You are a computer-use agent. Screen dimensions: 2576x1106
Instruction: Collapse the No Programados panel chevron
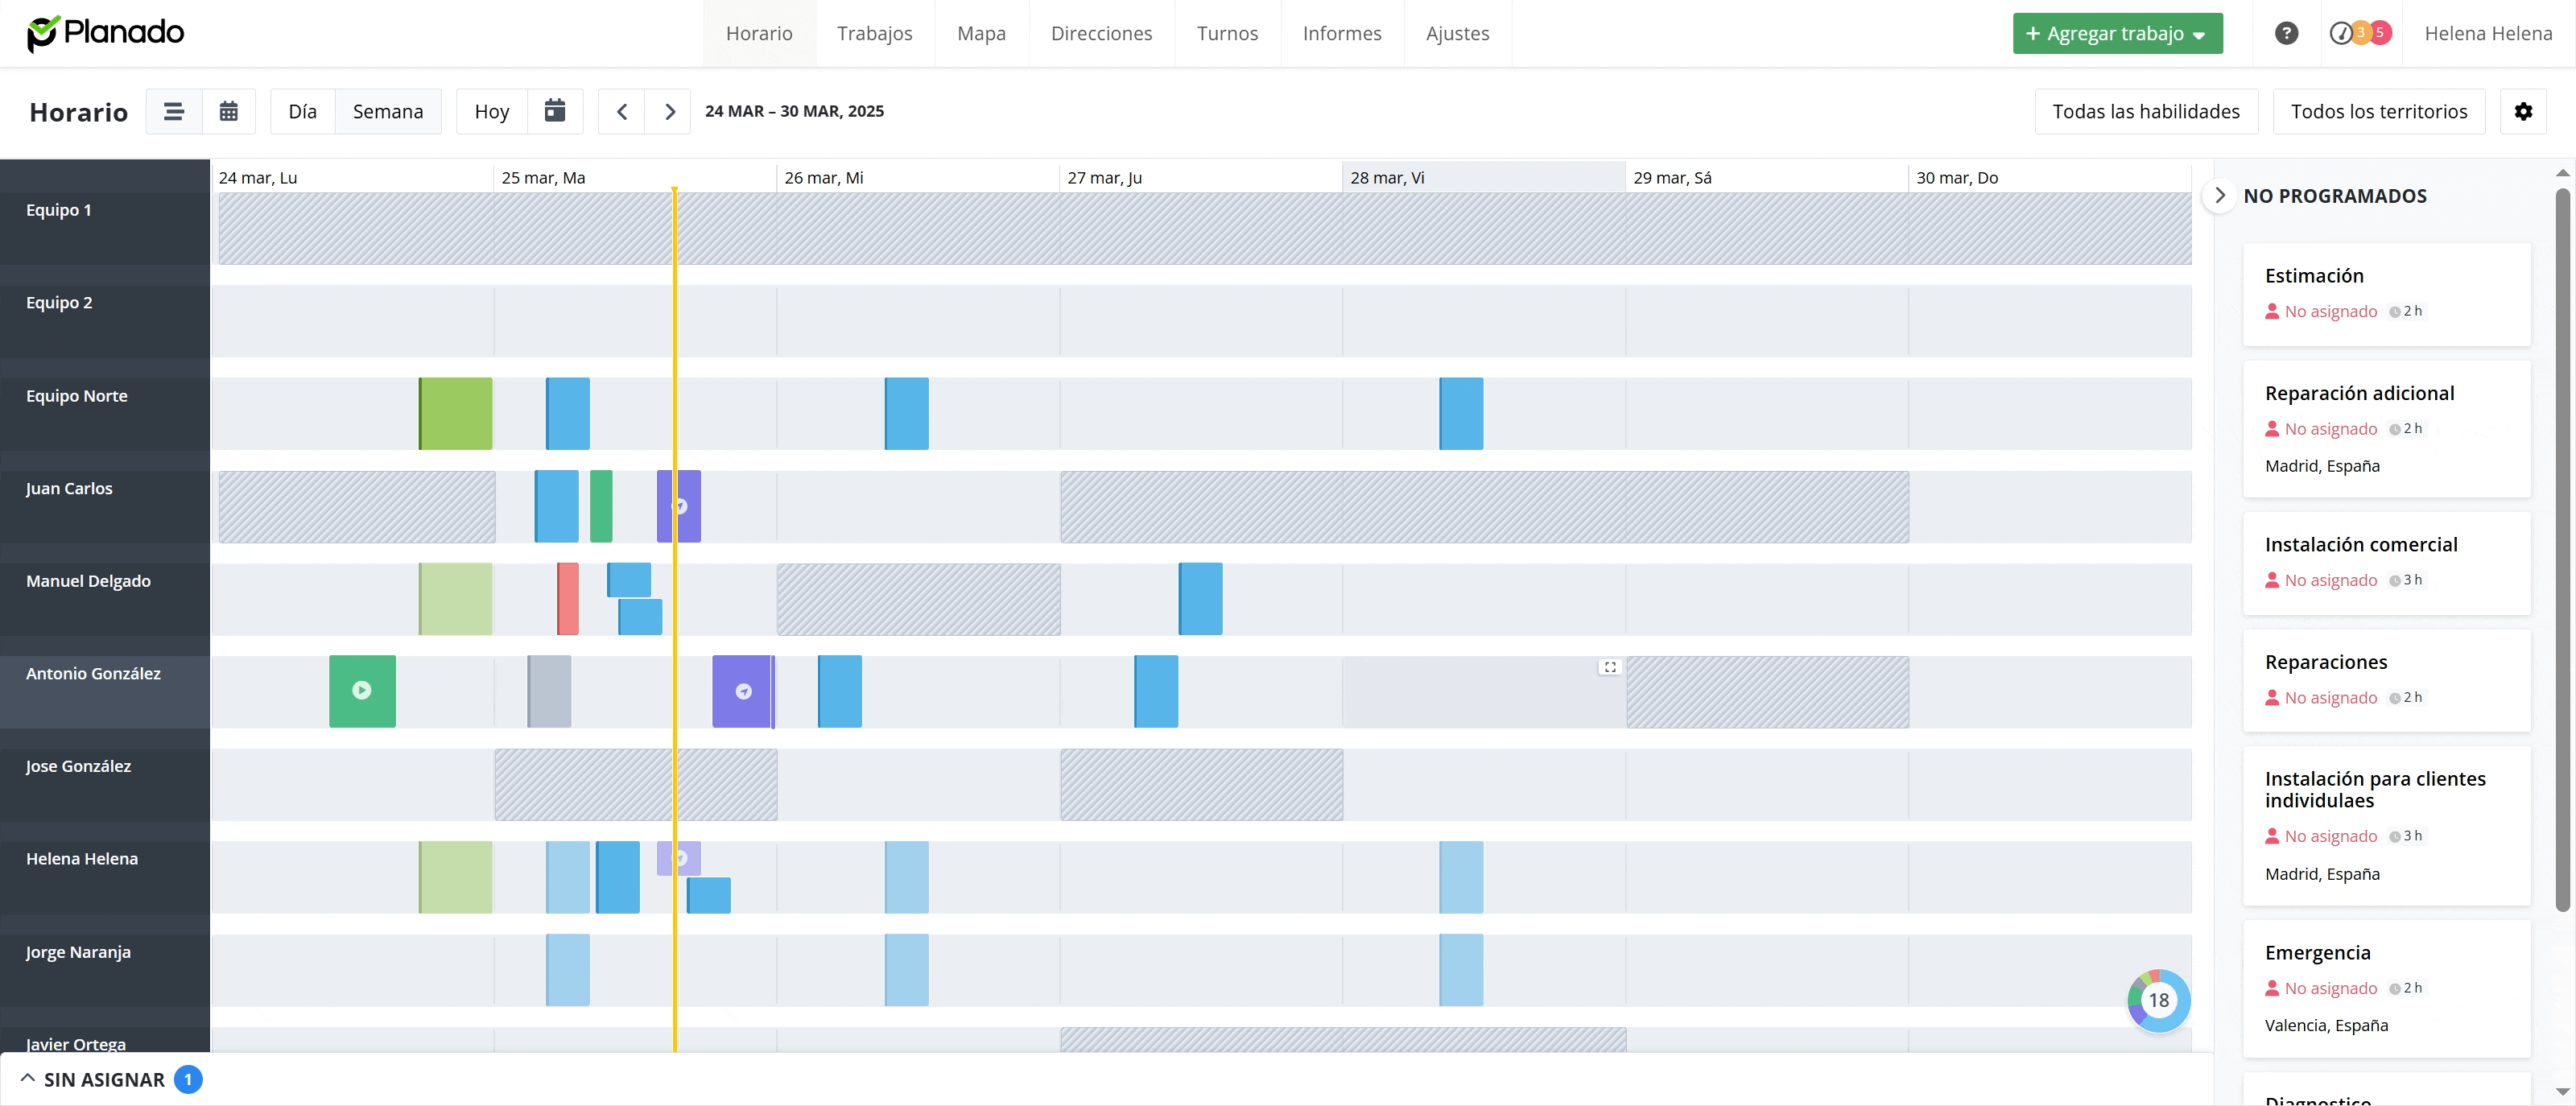tap(2219, 196)
